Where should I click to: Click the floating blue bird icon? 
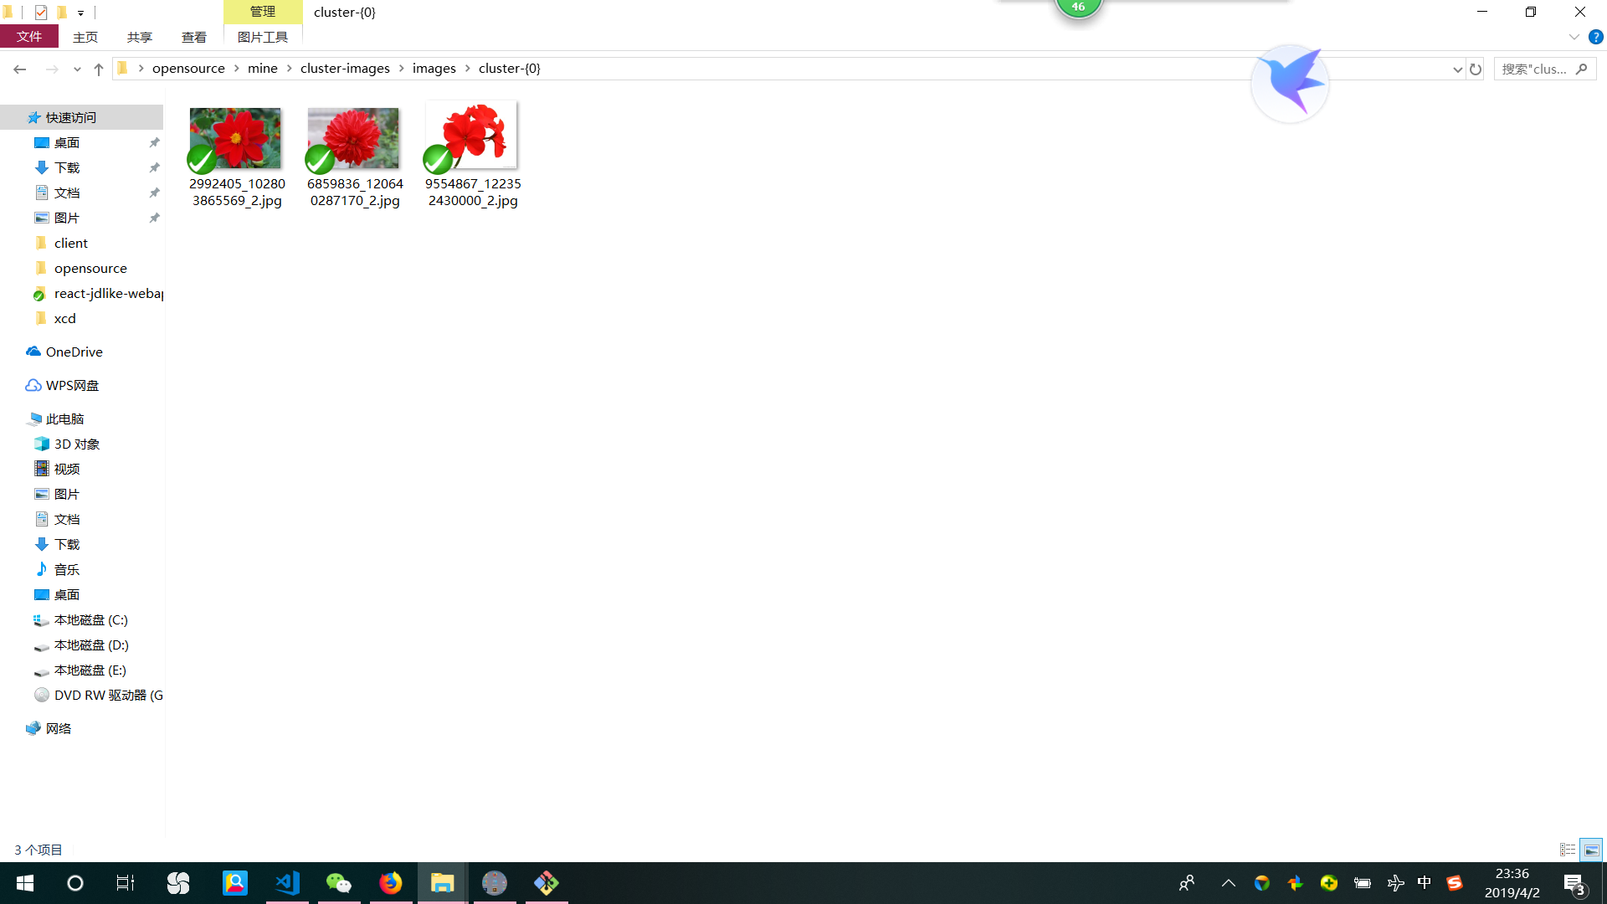pos(1290,83)
